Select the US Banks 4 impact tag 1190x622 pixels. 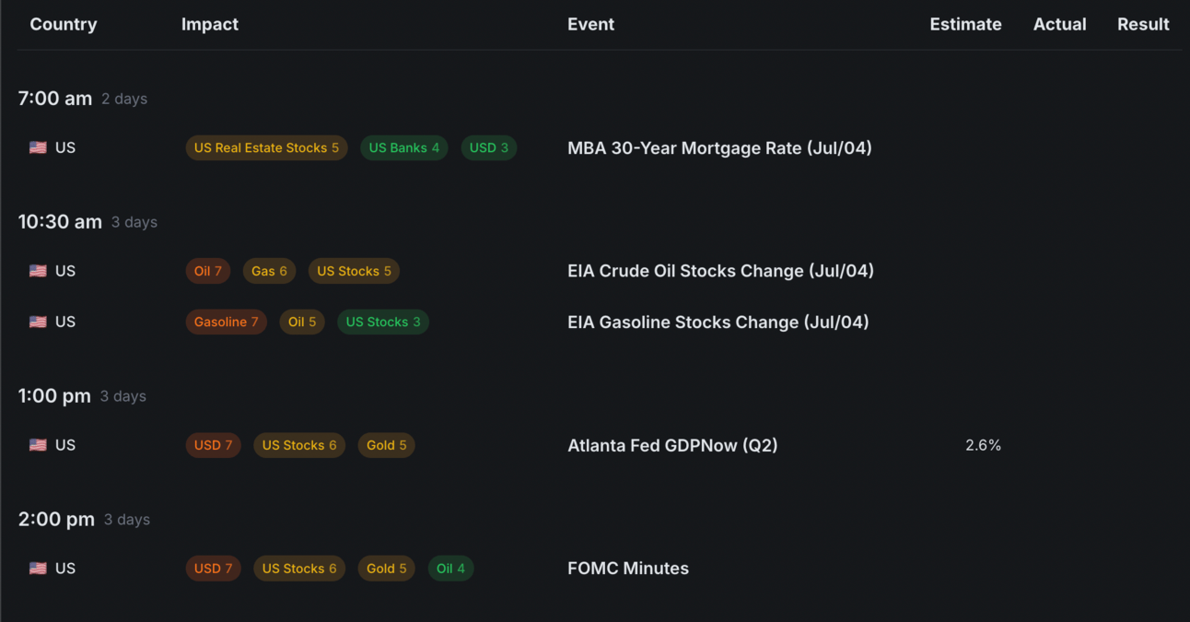click(x=403, y=147)
